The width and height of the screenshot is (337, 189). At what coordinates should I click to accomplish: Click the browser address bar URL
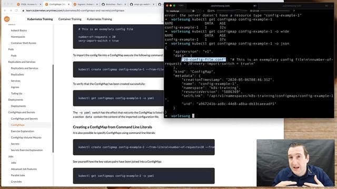(x=75, y=10)
